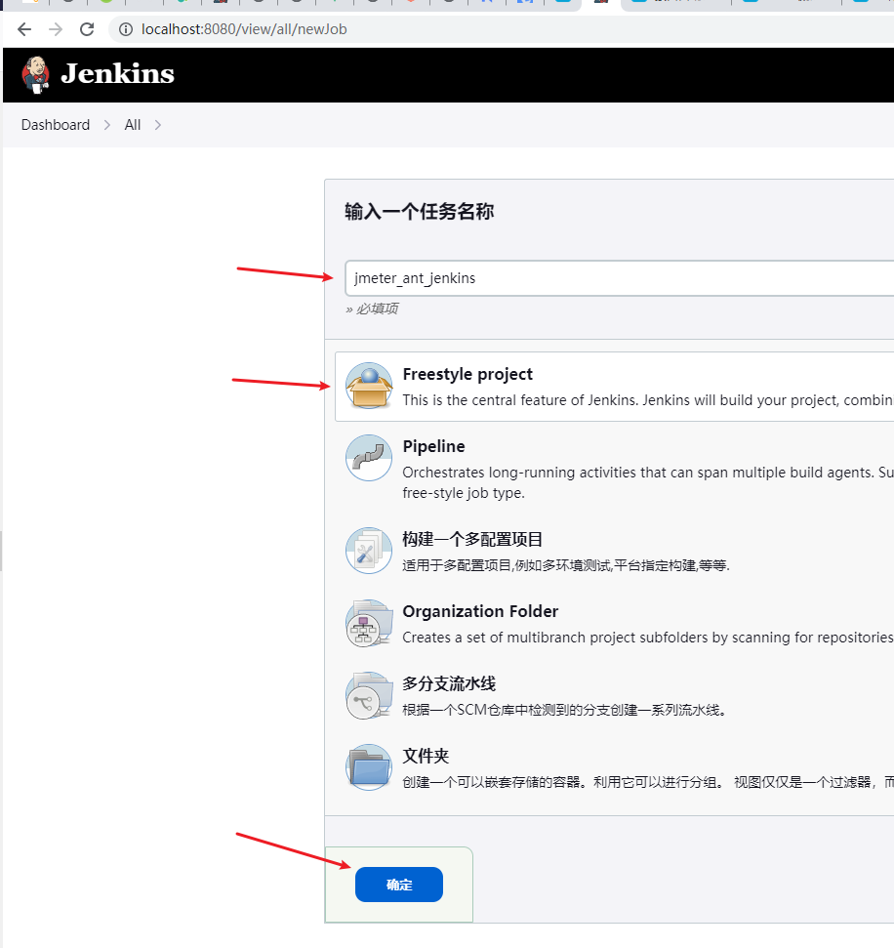Click the 确定 confirm button
The width and height of the screenshot is (894, 948).
399,885
